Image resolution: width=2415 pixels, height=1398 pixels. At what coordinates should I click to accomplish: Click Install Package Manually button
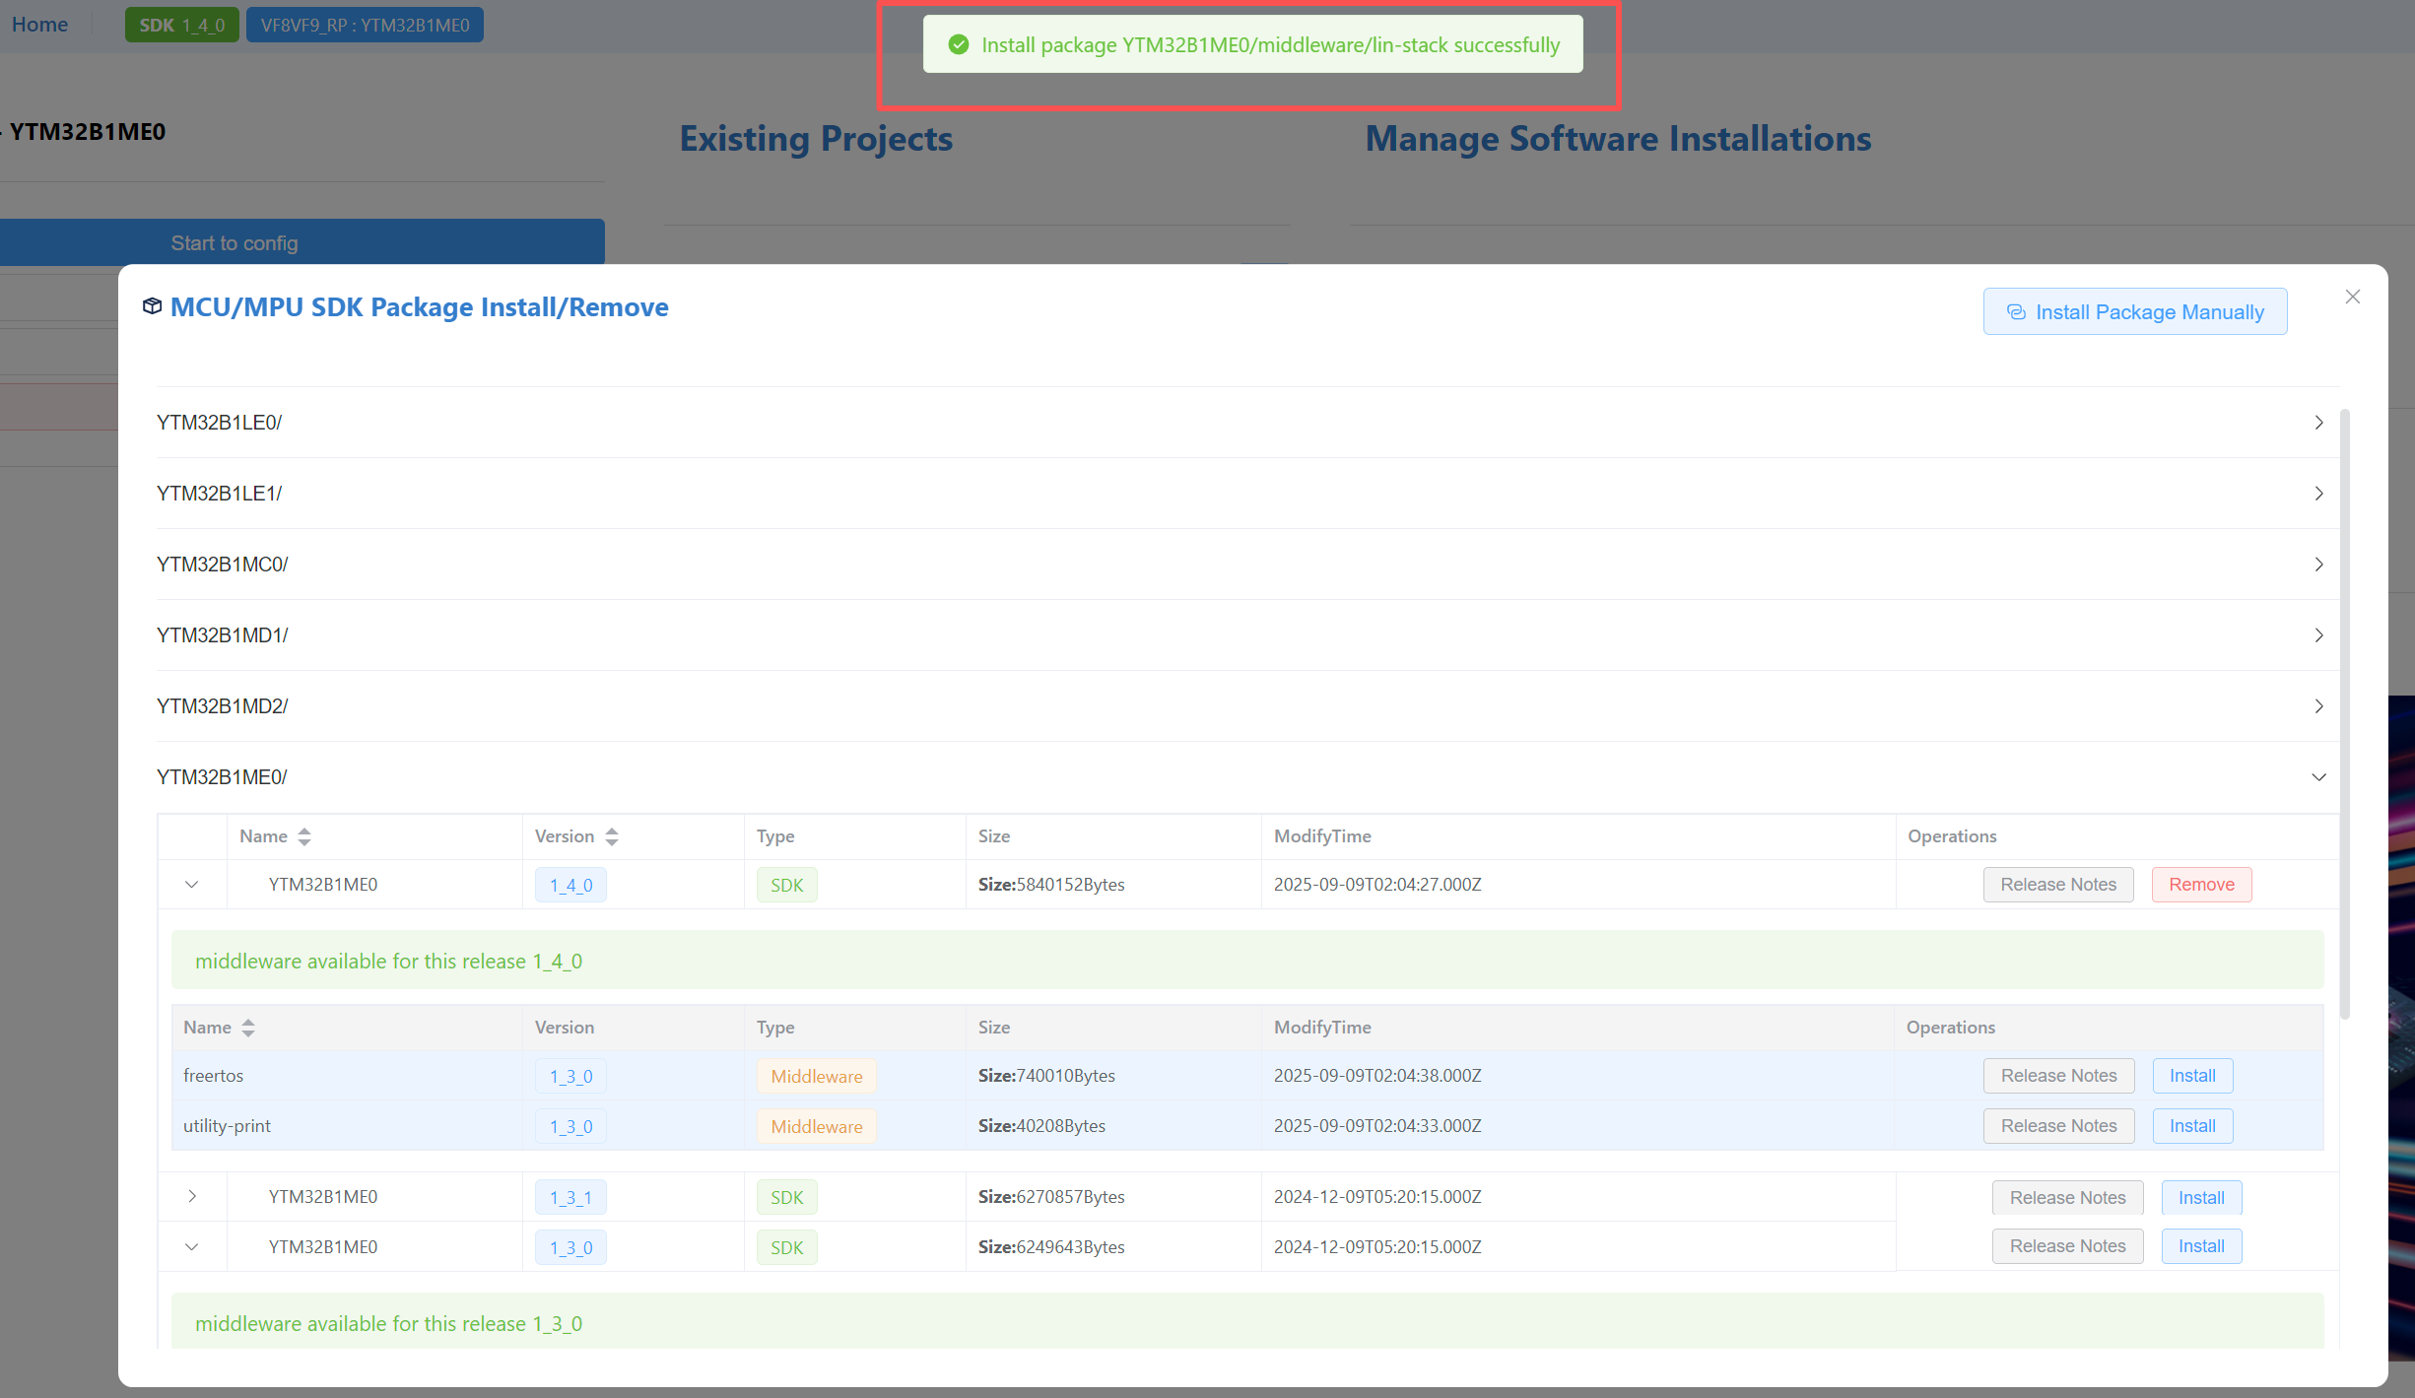2134,311
